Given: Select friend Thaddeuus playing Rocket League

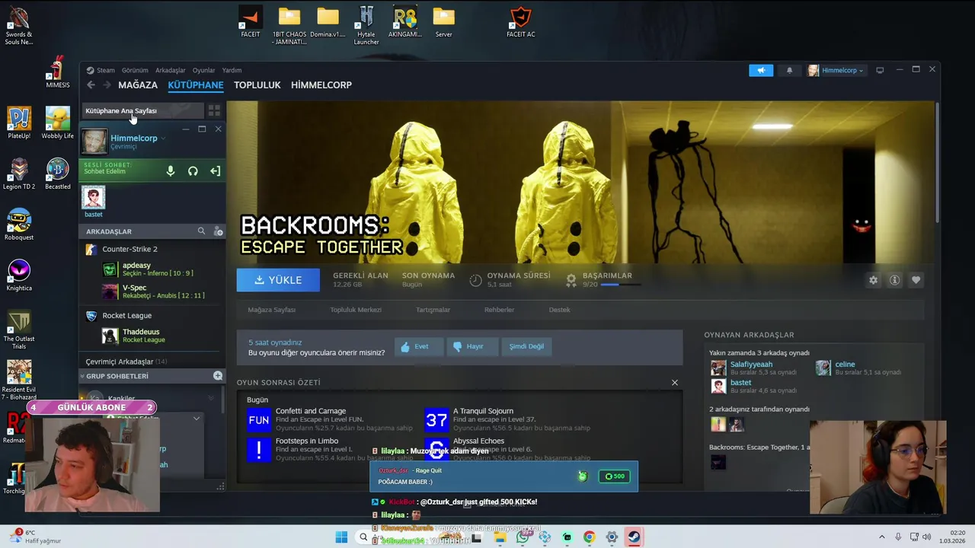Looking at the screenshot, I should (x=152, y=336).
